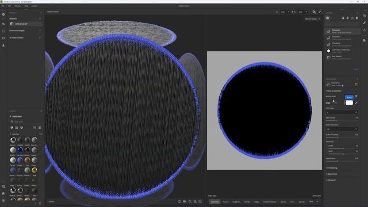368x207 pixels.
Task: Select the white circle filter layer
Action: (x=343, y=51)
